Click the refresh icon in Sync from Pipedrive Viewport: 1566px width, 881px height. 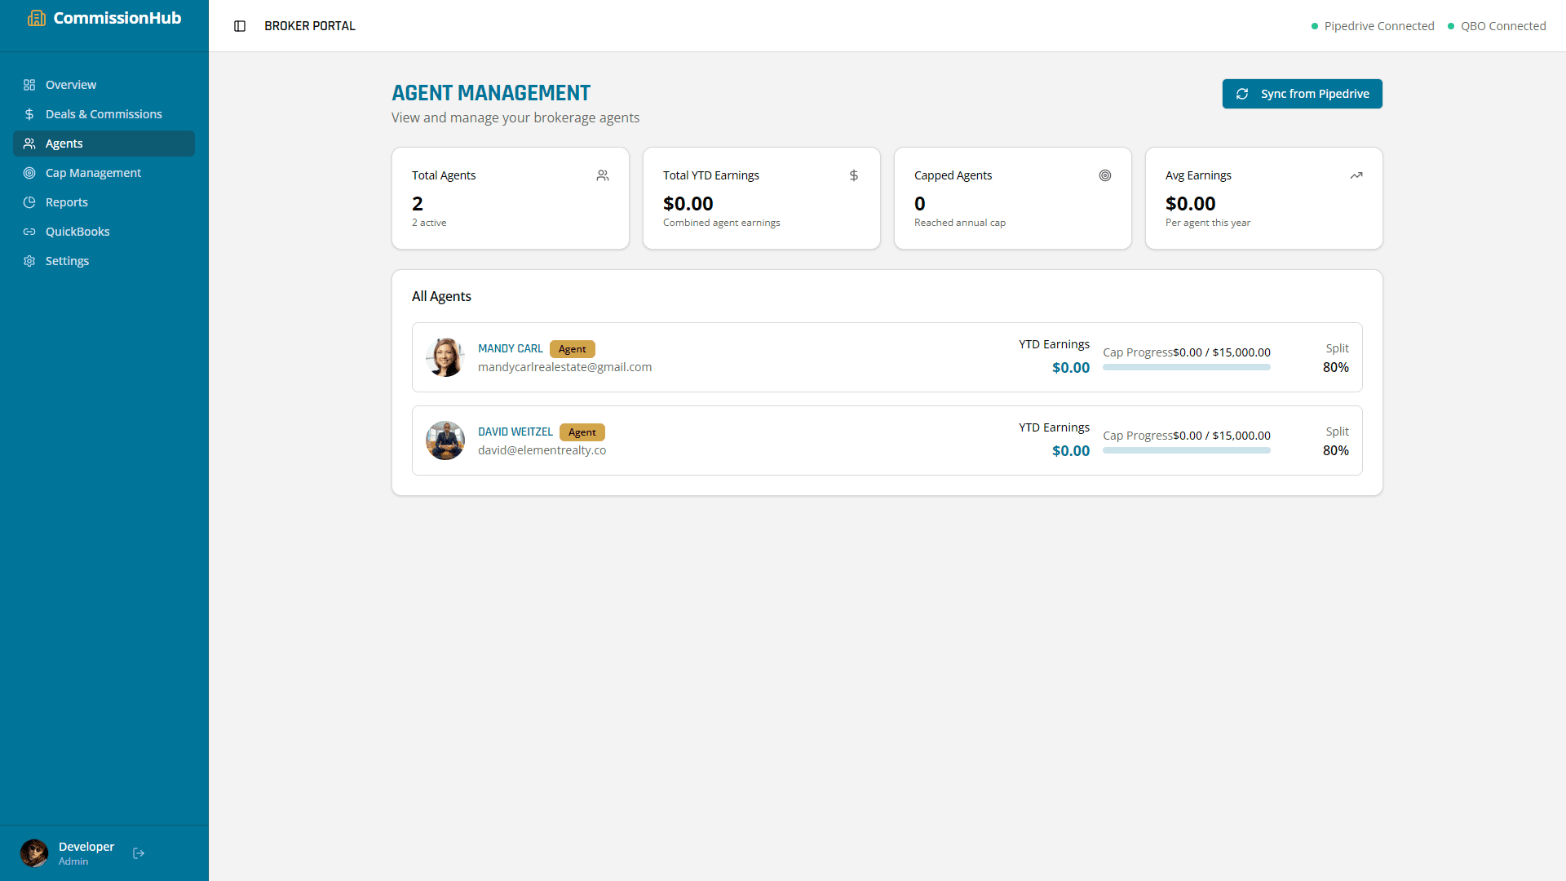coord(1242,94)
